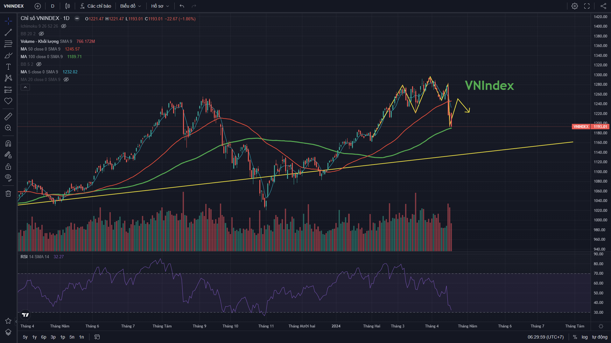Viewport: 611px width, 343px height.
Task: Open price scale settings gear
Action: click(x=601, y=326)
